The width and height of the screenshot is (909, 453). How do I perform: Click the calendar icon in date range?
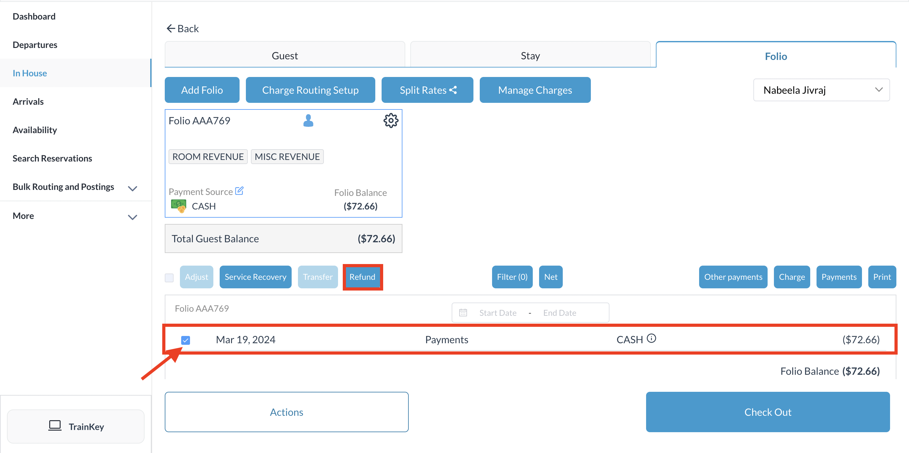click(463, 313)
